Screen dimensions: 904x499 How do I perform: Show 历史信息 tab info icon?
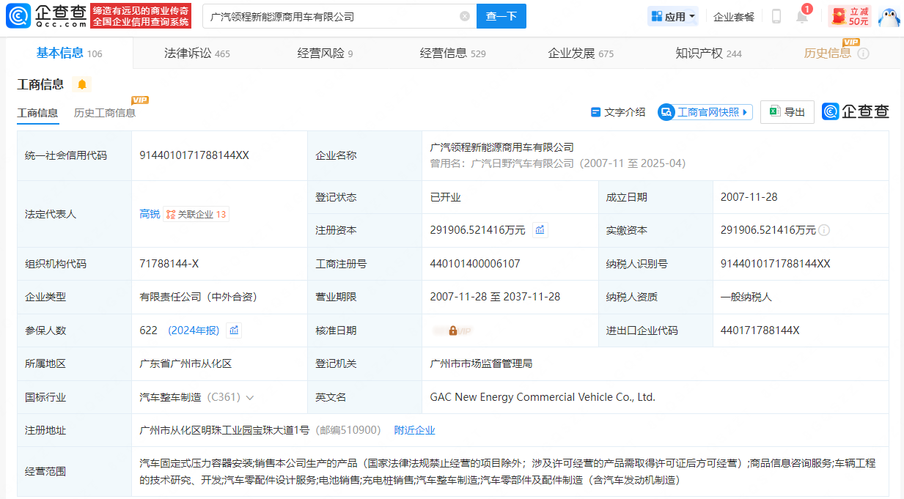864,53
